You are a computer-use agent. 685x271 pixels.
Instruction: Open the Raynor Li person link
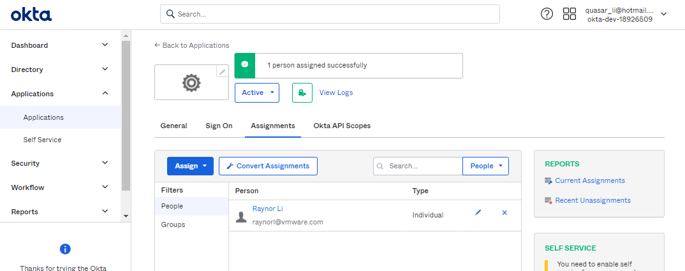(267, 209)
